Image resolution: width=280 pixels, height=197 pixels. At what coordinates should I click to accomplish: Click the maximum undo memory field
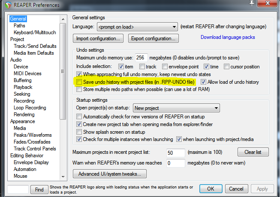(141, 58)
